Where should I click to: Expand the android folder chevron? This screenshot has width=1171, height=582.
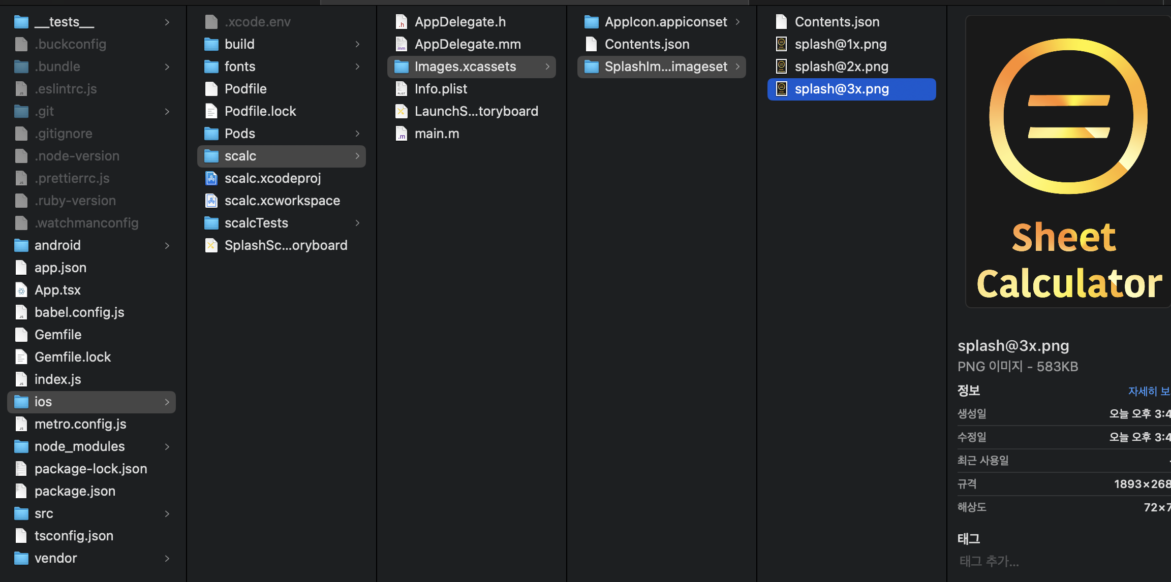[x=167, y=245]
